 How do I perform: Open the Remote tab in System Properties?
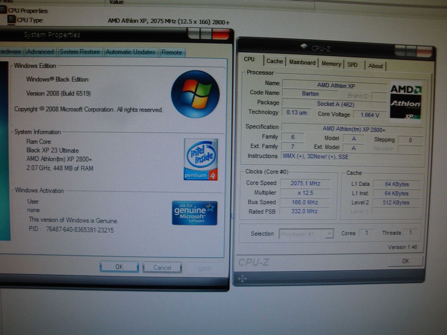click(172, 53)
